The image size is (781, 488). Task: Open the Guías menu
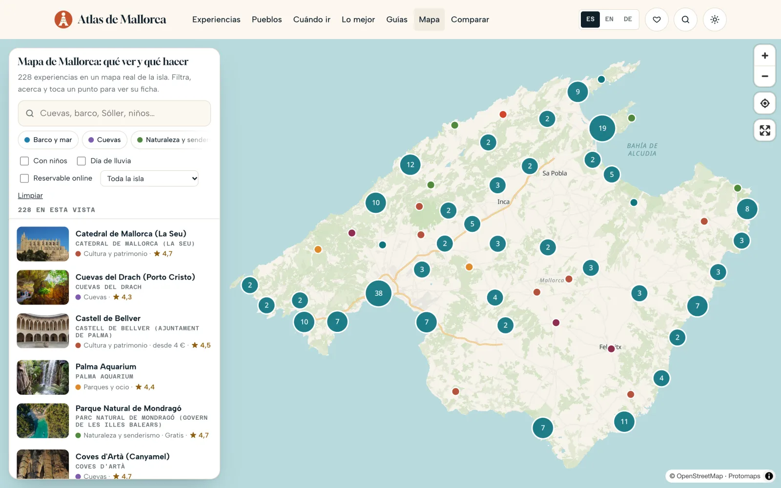pos(397,20)
